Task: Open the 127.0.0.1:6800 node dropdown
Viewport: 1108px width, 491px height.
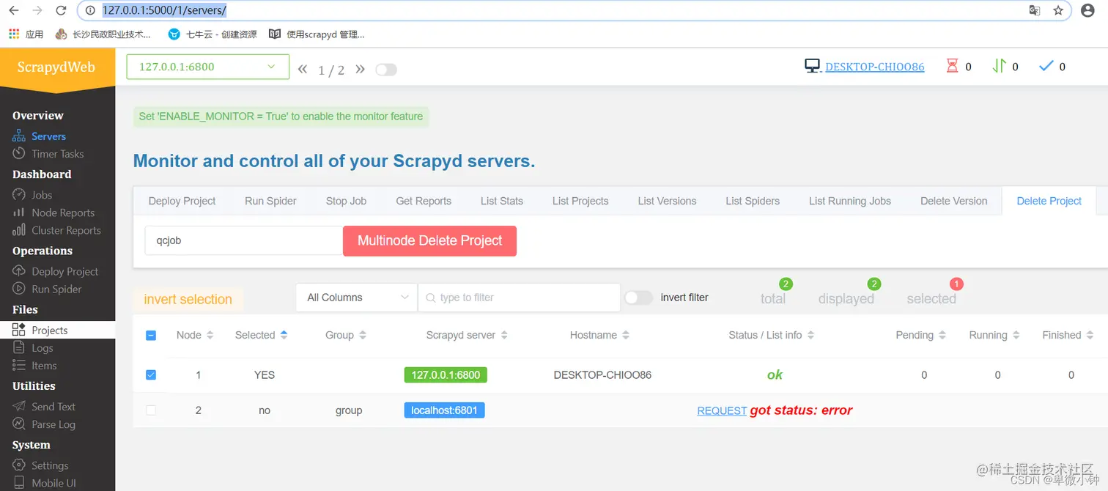Action: [207, 67]
